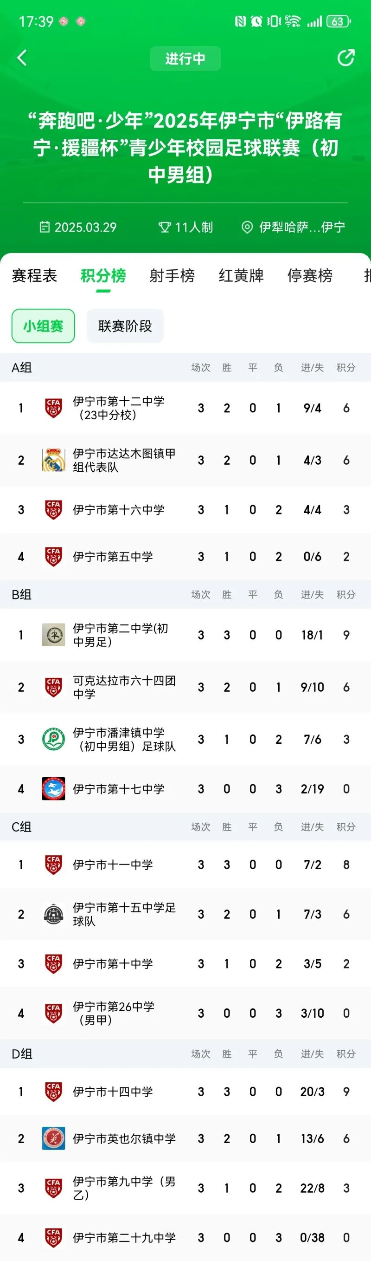Viewport: 371px width, 1261px height.
Task: Open the 射手榜 tab
Action: pos(172,276)
